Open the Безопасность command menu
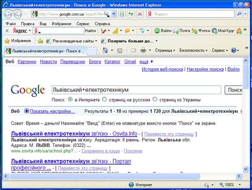Screen dimensions: 252x190 (x=194, y=50)
